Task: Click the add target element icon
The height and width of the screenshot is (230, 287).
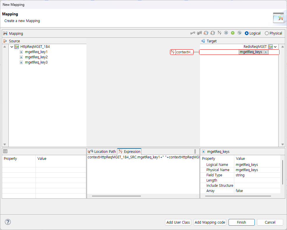Action: click(x=213, y=33)
